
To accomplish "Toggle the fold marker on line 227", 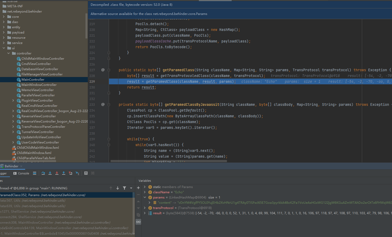I will (x=109, y=70).
